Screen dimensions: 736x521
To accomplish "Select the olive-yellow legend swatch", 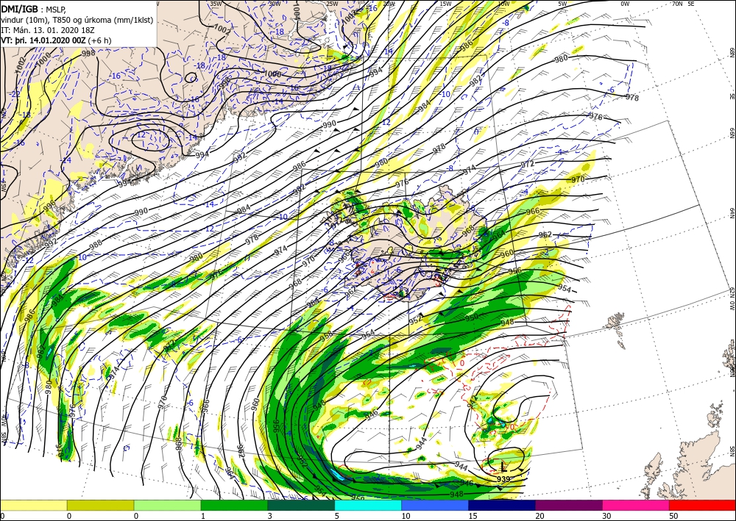I will pyautogui.click(x=100, y=505).
